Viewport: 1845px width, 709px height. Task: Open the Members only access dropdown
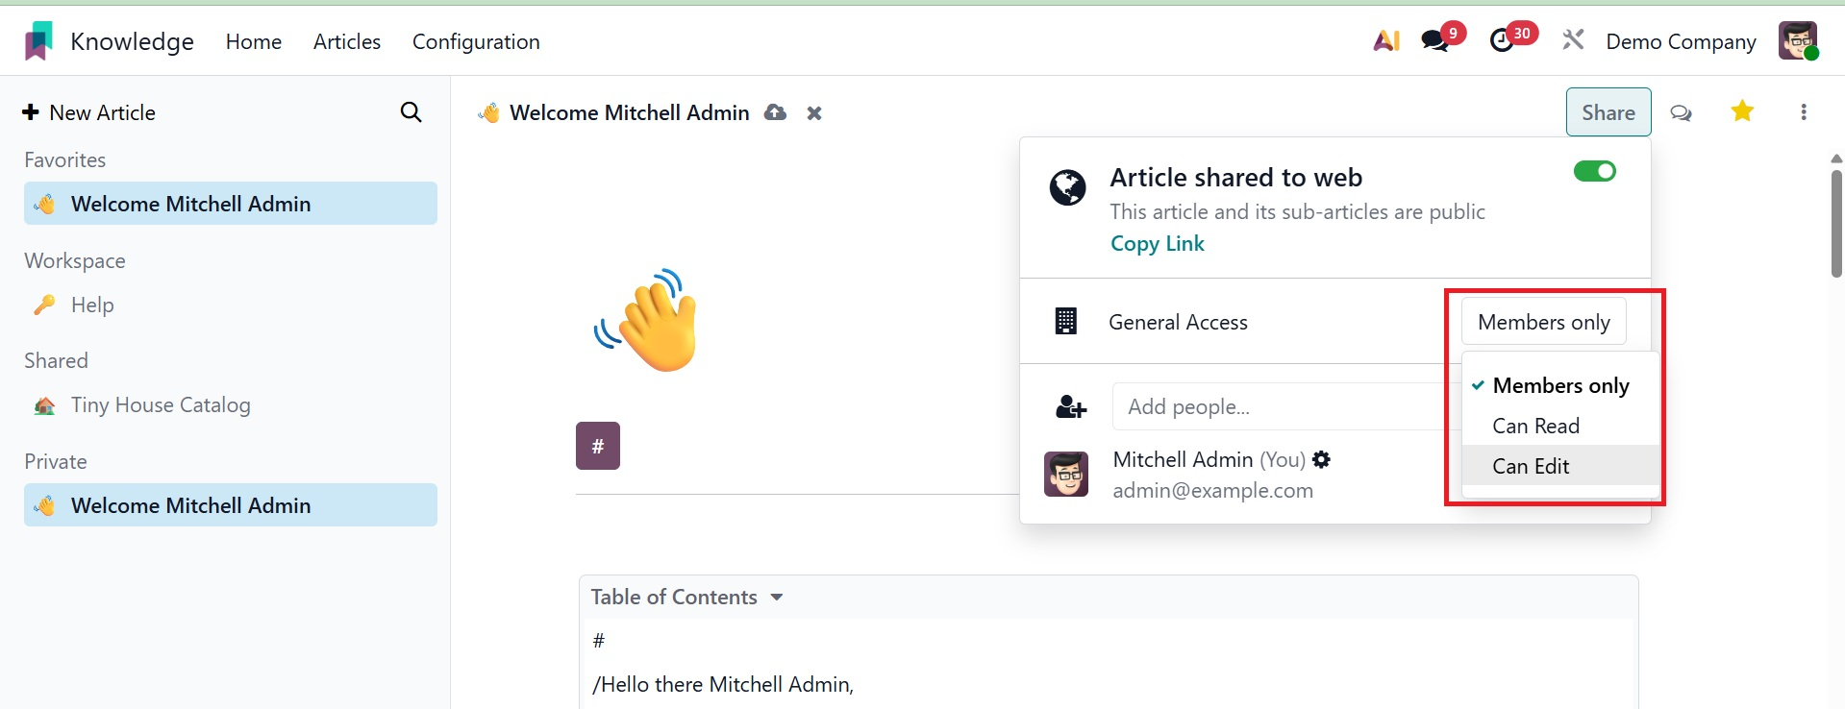point(1543,322)
